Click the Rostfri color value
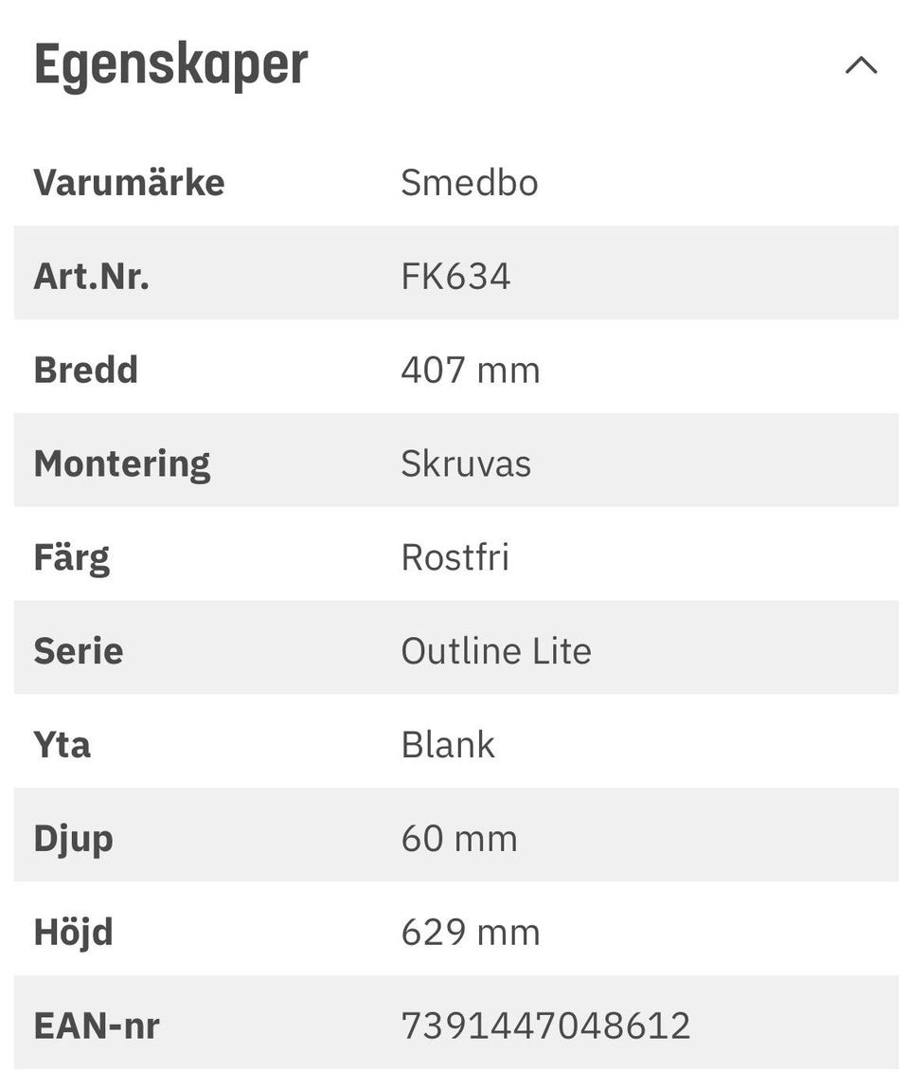 (x=454, y=557)
